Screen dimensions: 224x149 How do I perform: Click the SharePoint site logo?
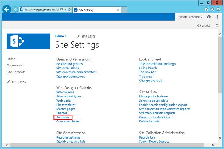pos(28,41)
